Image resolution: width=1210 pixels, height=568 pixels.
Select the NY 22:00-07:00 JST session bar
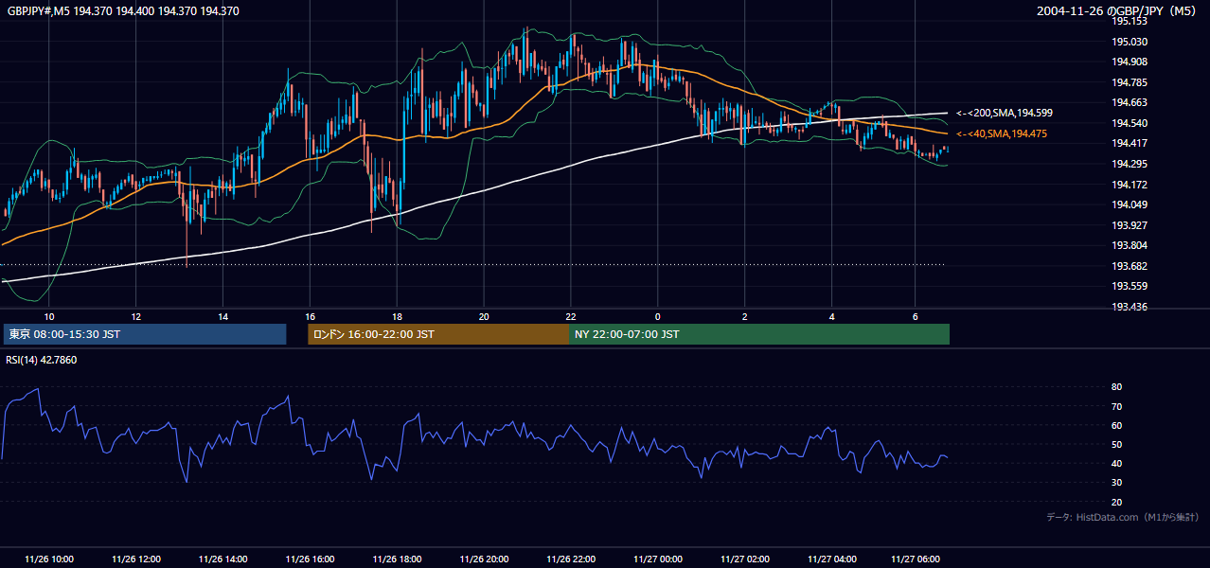(759, 334)
